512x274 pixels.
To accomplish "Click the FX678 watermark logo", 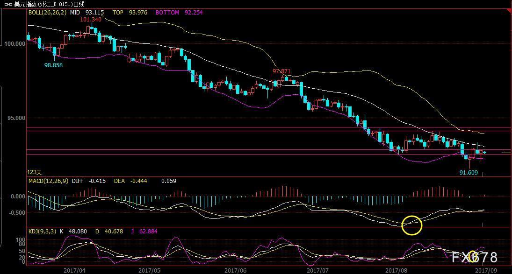I will (474, 257).
